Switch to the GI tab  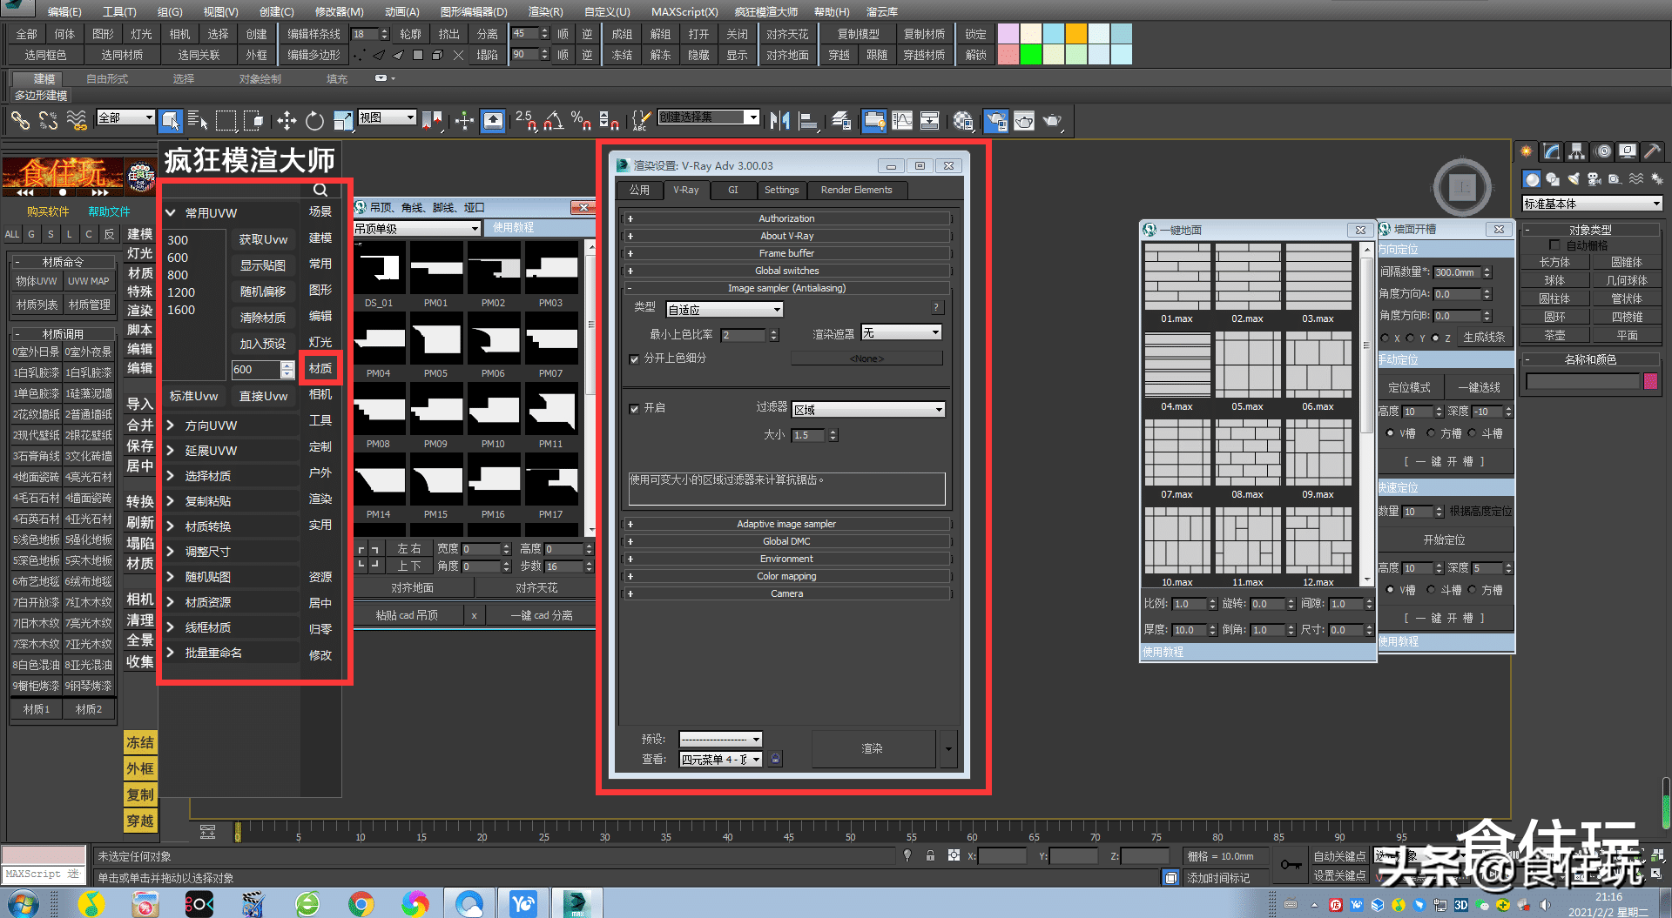tap(732, 190)
